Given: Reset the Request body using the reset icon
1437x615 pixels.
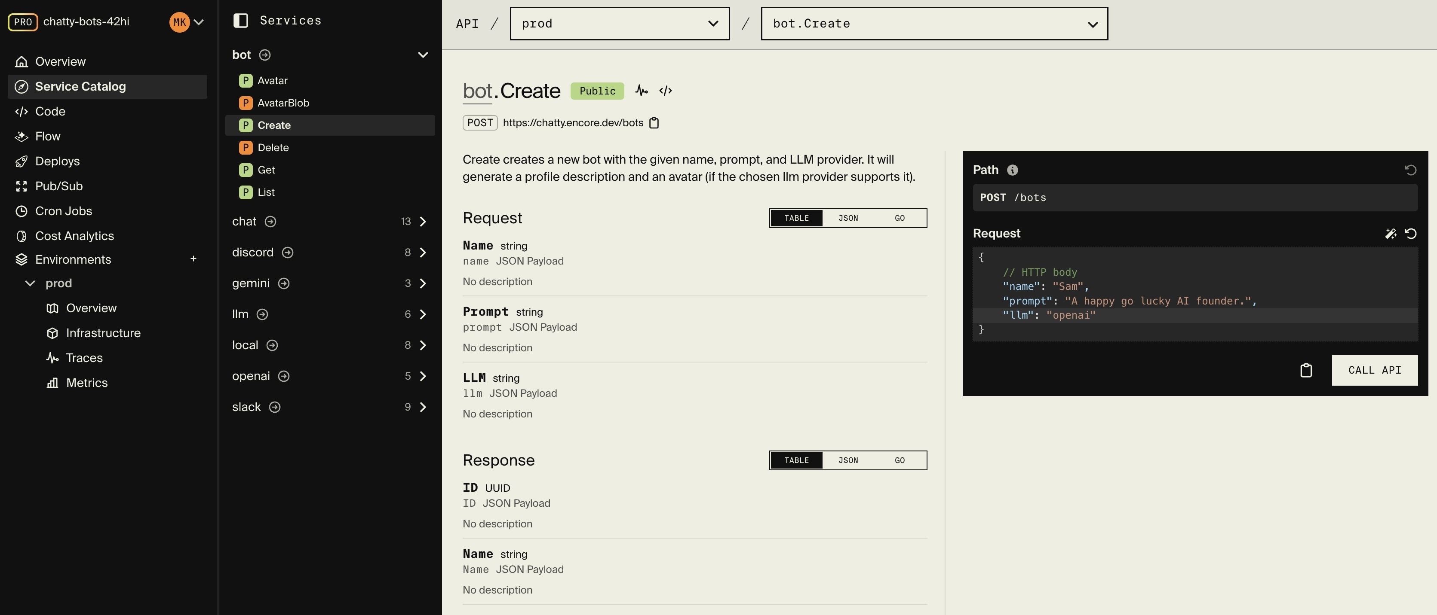Looking at the screenshot, I should coord(1411,233).
